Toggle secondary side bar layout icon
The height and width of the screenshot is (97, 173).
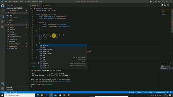[156, 2]
